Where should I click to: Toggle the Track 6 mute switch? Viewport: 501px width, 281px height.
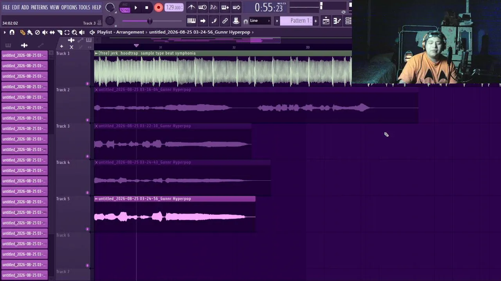click(87, 265)
